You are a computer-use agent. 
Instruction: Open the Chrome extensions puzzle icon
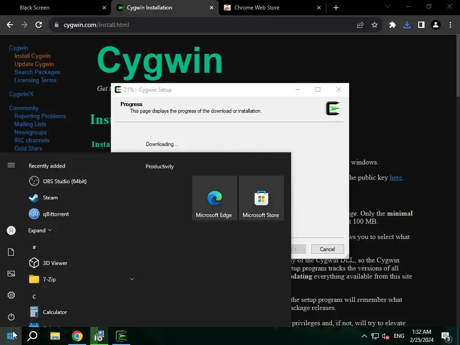click(x=393, y=25)
